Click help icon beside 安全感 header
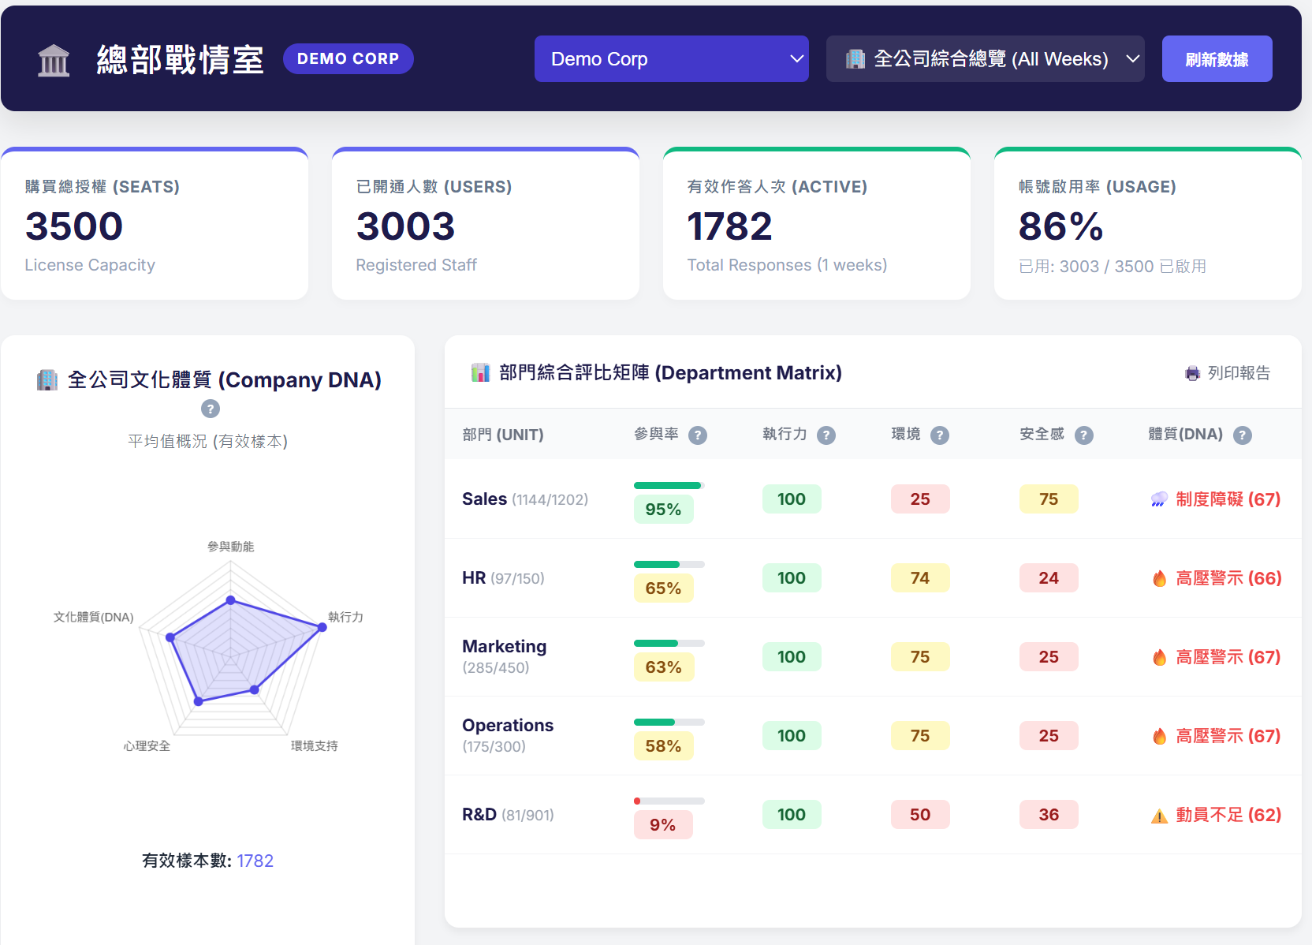Image resolution: width=1312 pixels, height=945 pixels. coord(1084,435)
